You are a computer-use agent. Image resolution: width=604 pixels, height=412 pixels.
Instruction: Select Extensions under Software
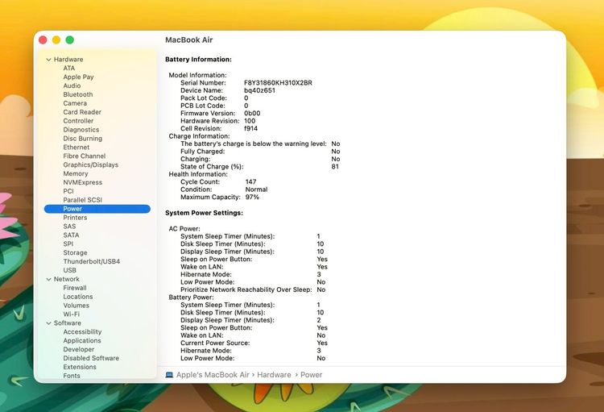pos(80,367)
